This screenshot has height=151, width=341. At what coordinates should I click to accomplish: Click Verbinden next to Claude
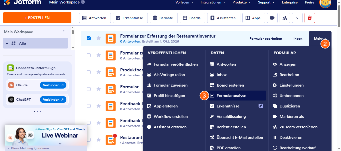coord(53,85)
